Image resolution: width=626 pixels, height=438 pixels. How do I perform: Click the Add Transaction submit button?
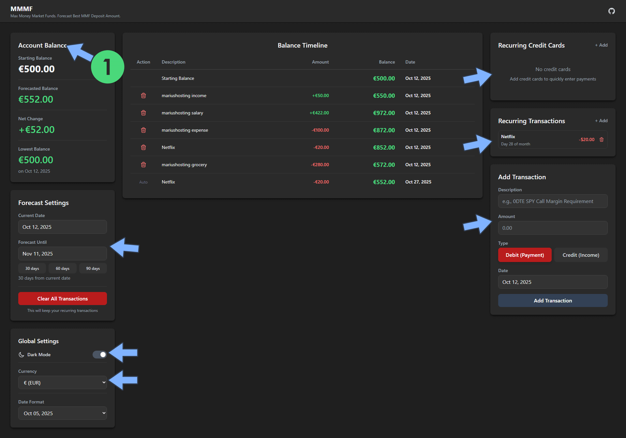553,300
